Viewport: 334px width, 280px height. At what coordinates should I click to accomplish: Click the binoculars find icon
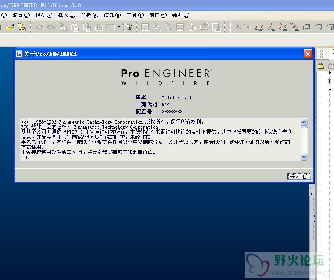(x=99, y=27)
